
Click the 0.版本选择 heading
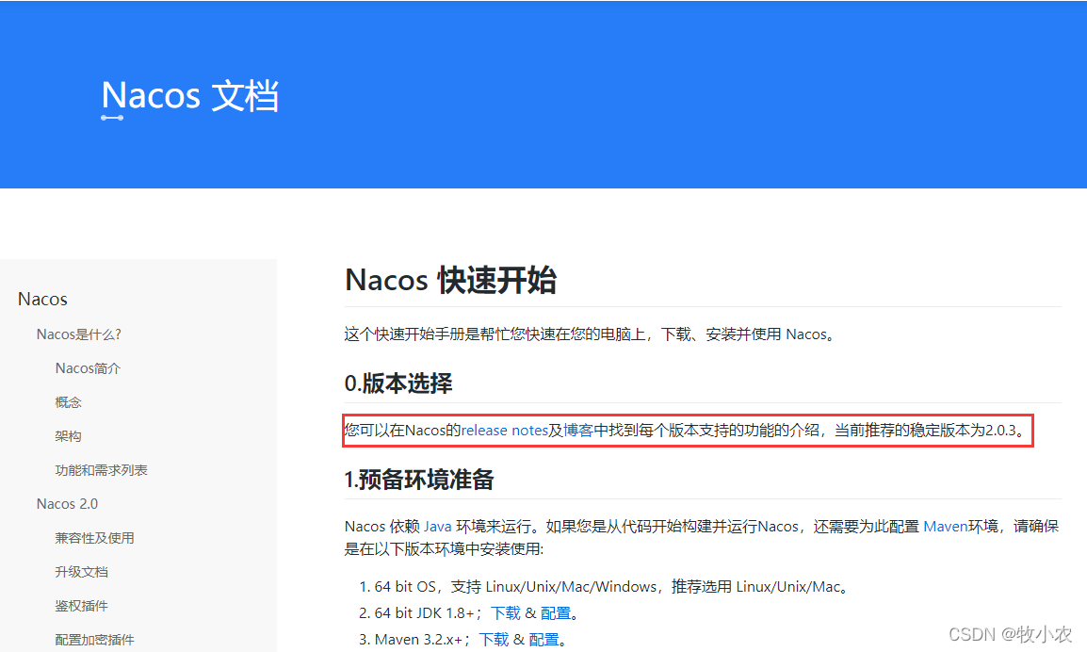tap(397, 383)
